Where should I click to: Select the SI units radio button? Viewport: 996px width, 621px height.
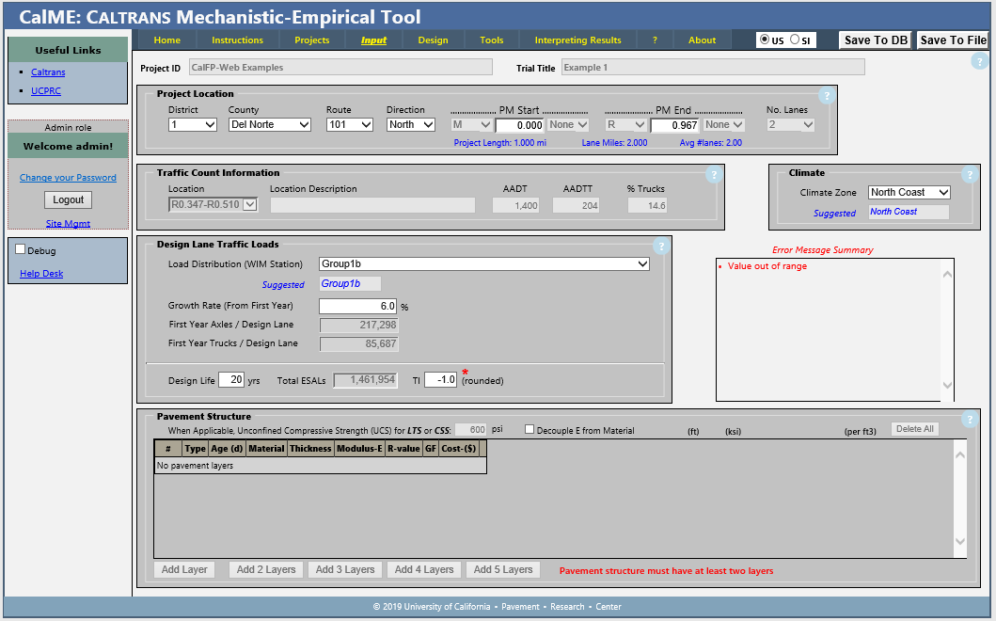point(795,40)
